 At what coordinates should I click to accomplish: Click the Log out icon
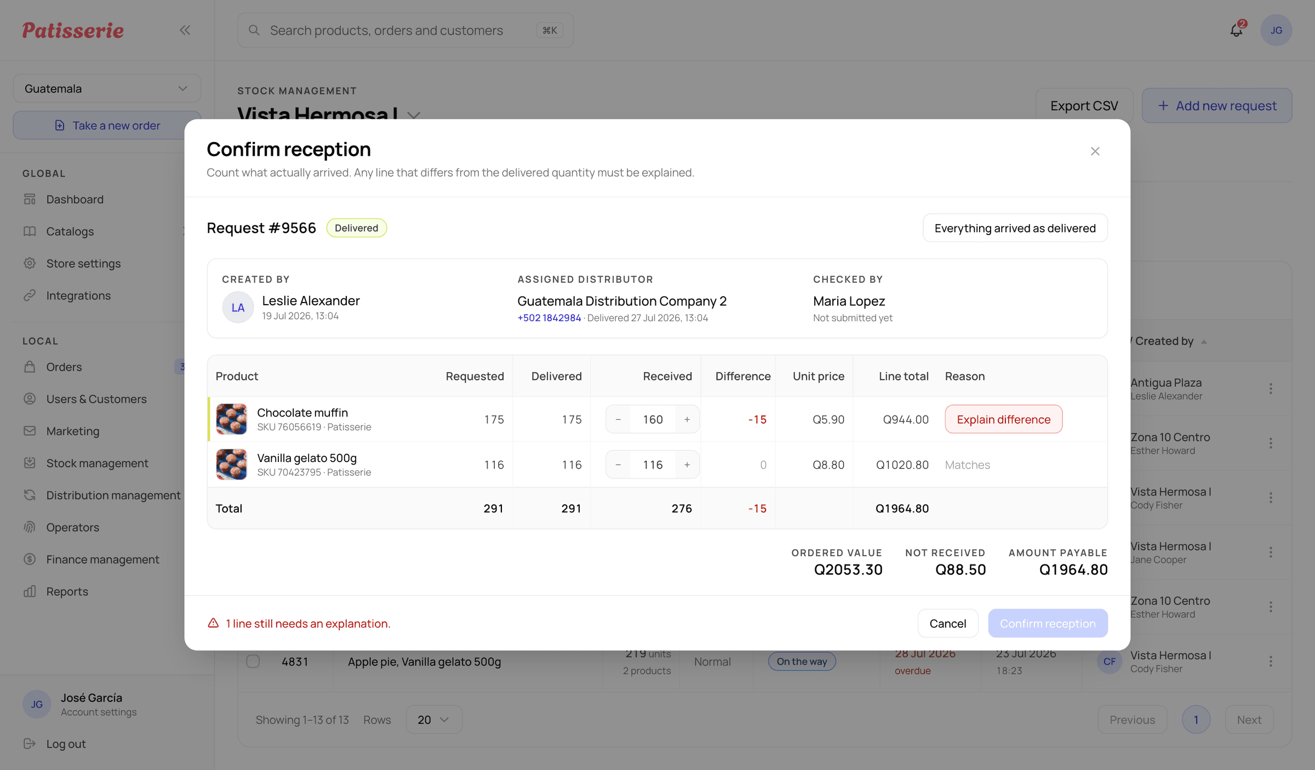click(x=30, y=744)
